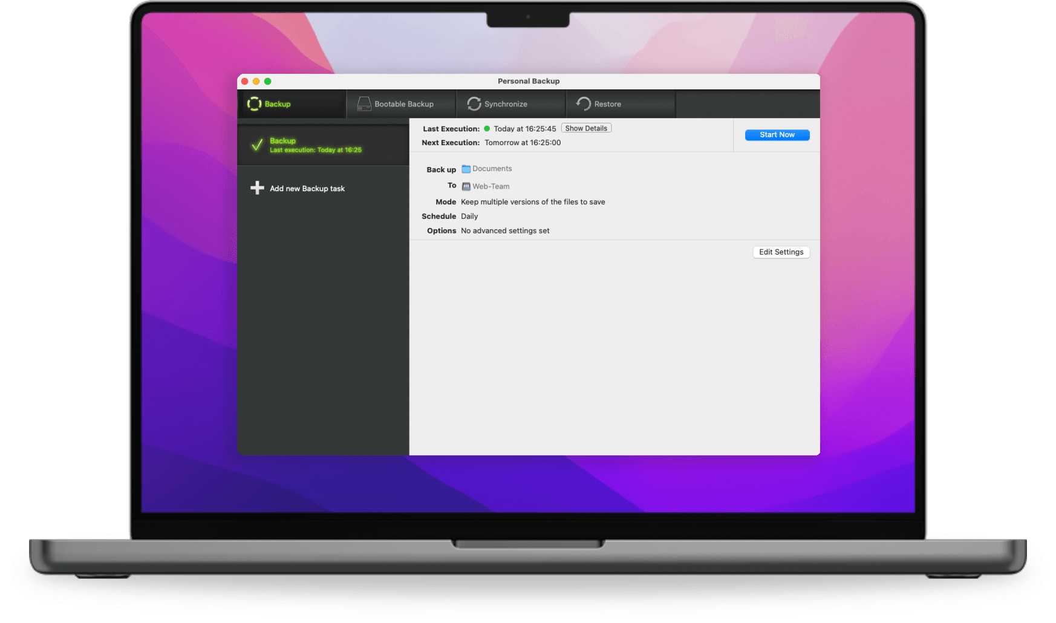This screenshot has height=623, width=1056.
Task: Switch to the Backup tab
Action: click(292, 104)
